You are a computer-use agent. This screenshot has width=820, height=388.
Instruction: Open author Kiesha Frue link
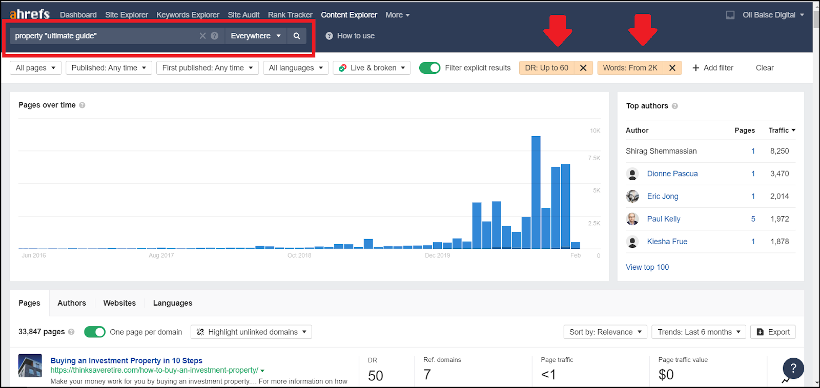click(x=667, y=242)
